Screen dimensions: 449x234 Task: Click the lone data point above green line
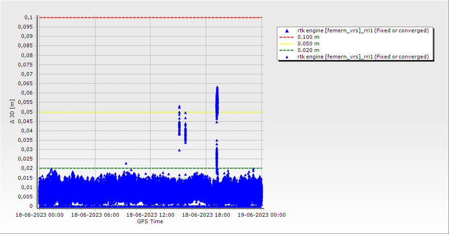(126, 163)
